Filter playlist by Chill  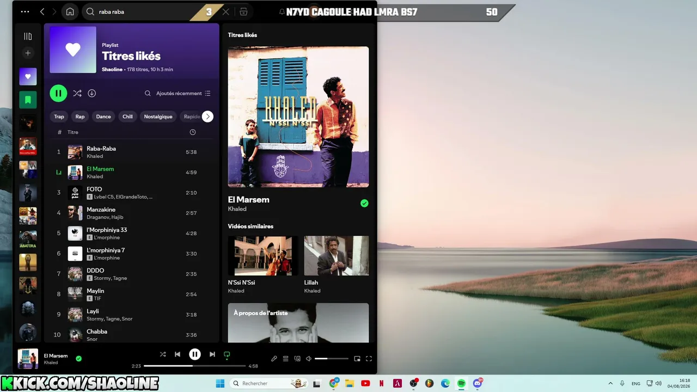click(127, 117)
